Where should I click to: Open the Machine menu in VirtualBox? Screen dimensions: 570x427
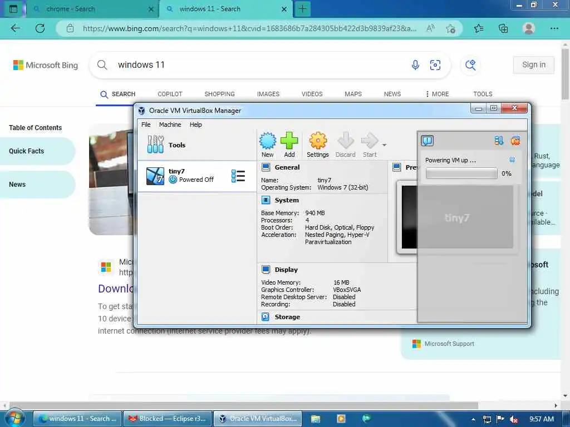(x=170, y=125)
